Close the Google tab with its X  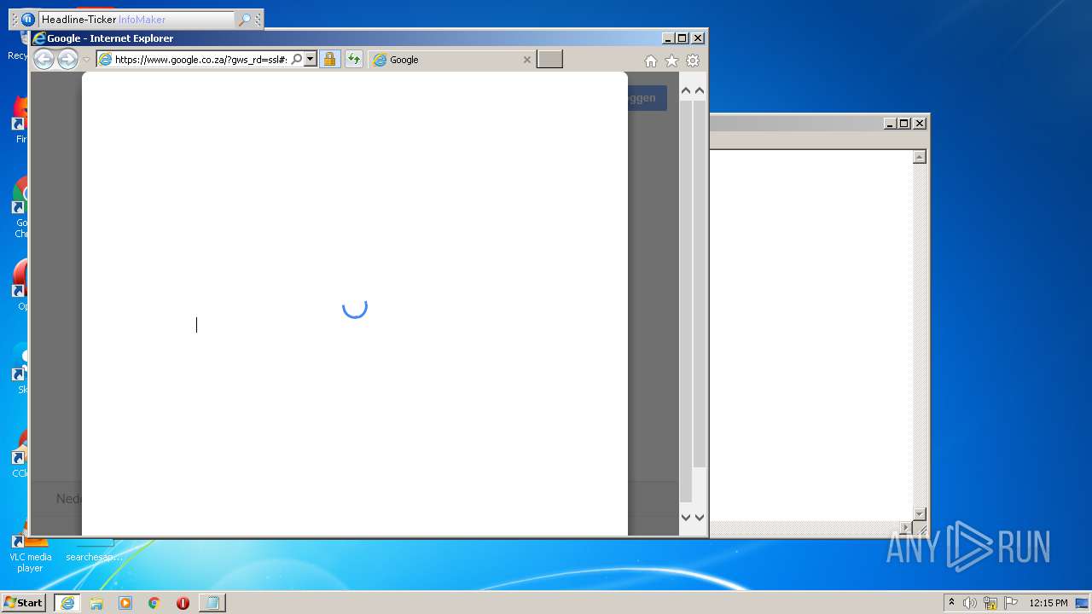pos(526,60)
